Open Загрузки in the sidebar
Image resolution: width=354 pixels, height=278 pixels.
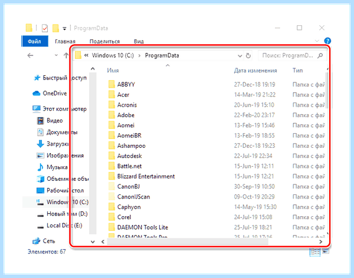(53, 144)
